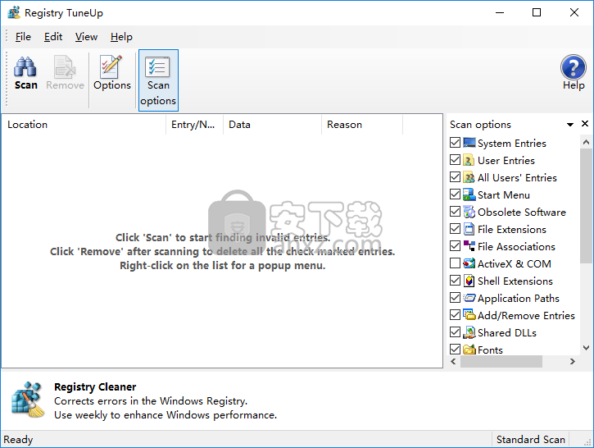This screenshot has height=448, width=594.
Task: Open the Scan options panel dropdown arrow
Action: coord(569,125)
